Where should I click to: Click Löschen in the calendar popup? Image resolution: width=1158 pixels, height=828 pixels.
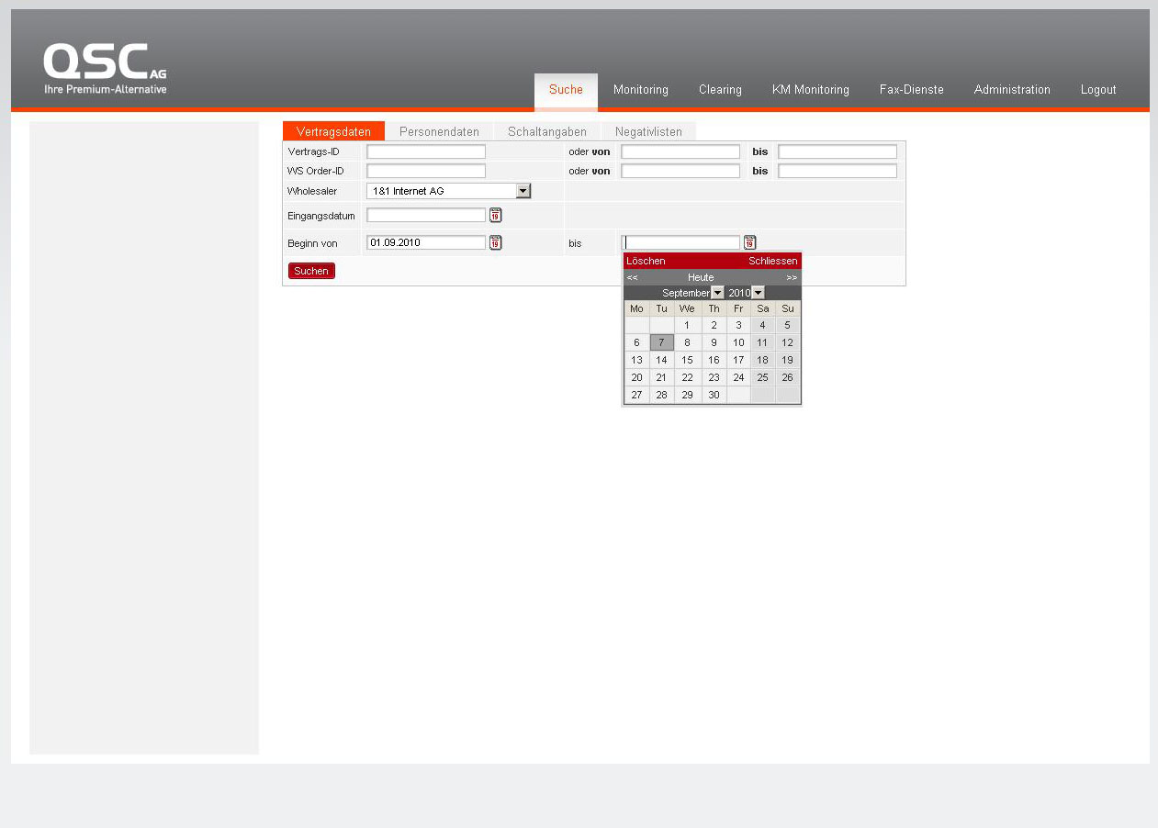[646, 261]
